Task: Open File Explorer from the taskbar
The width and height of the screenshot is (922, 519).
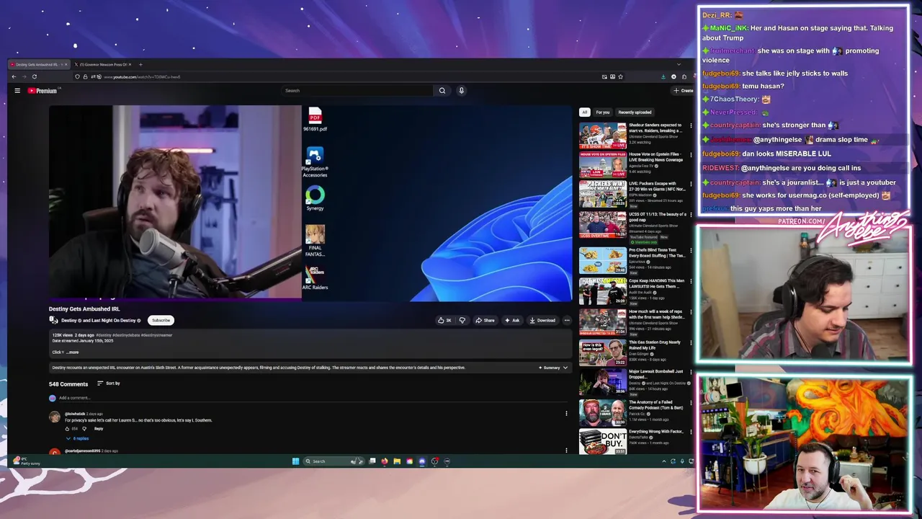Action: coord(397,461)
